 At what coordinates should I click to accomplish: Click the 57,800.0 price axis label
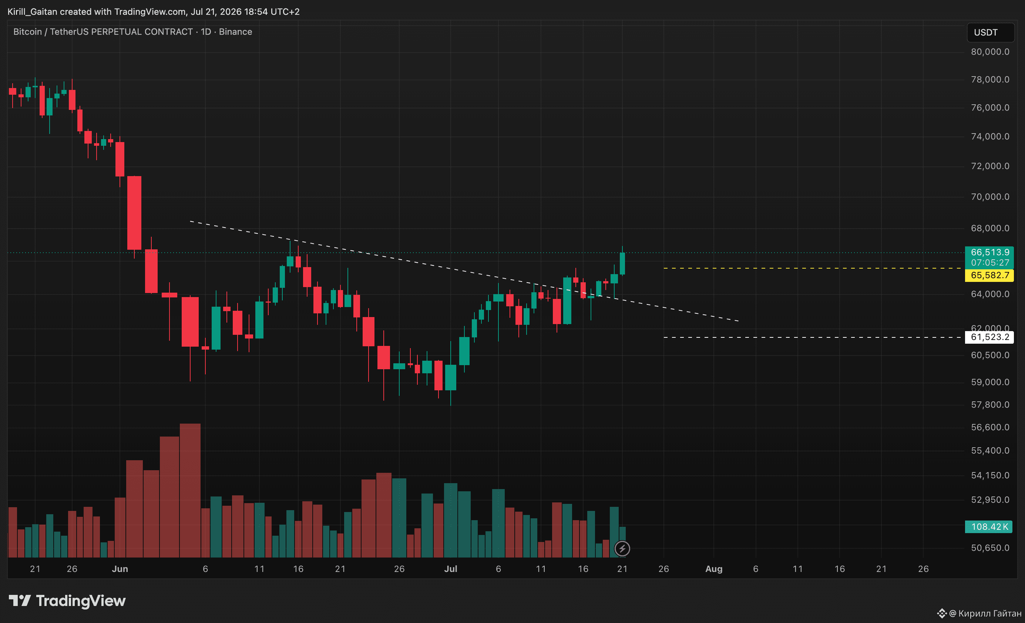coord(990,405)
